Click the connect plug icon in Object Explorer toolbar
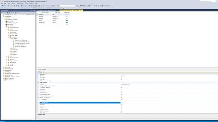Screen dimensions: 218x122 tap(7, 13)
